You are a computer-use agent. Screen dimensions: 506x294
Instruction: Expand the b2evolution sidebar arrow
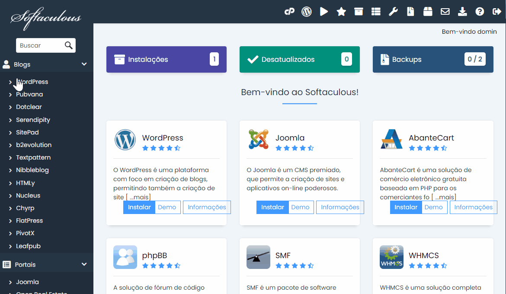[10, 145]
